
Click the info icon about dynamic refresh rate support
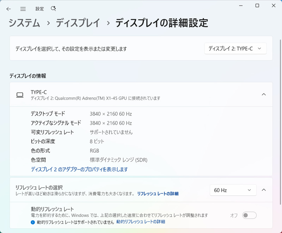pos(33,222)
